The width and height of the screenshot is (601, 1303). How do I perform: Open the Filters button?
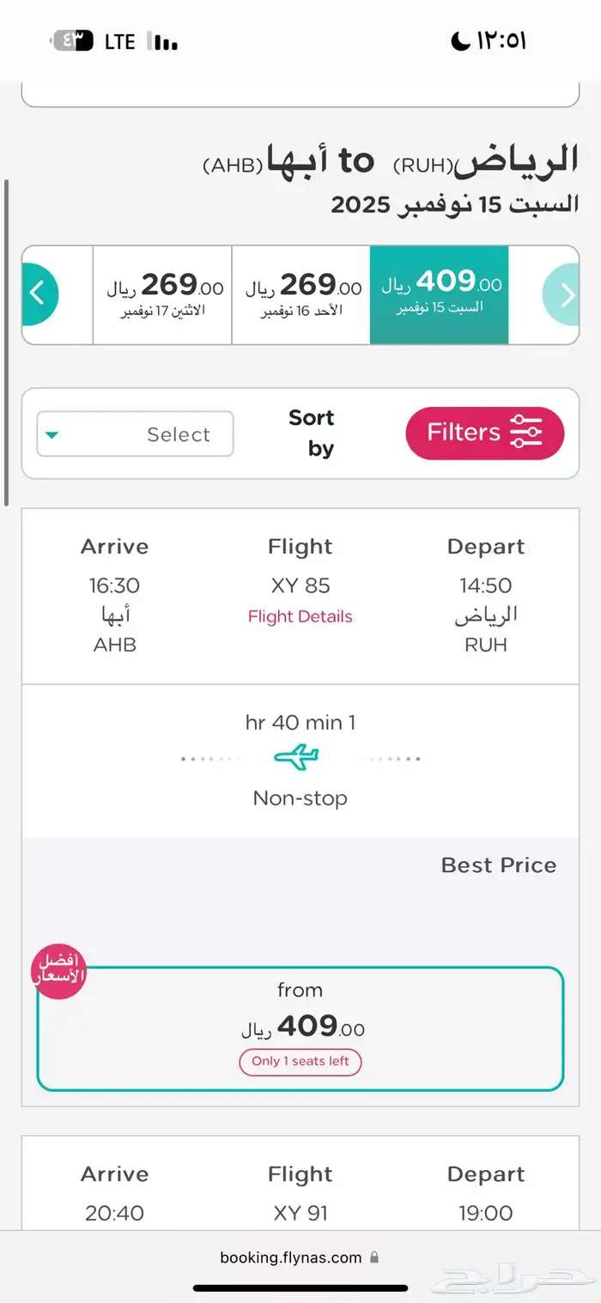pyautogui.click(x=484, y=433)
